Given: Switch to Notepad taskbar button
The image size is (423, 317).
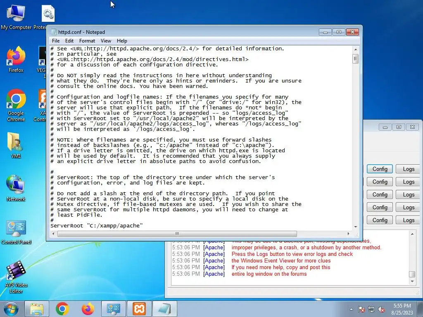Looking at the screenshot, I should coord(164,309).
